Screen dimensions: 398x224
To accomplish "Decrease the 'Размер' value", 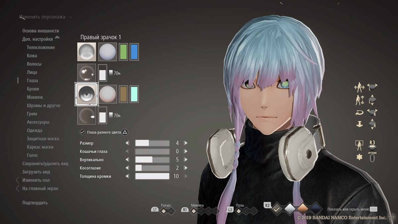I will point(127,143).
